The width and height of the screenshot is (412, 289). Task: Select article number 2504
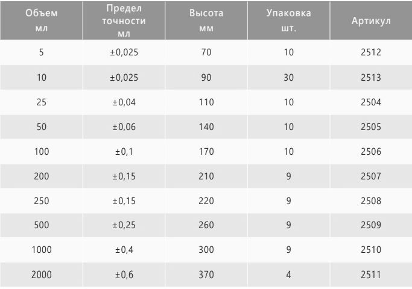point(371,102)
